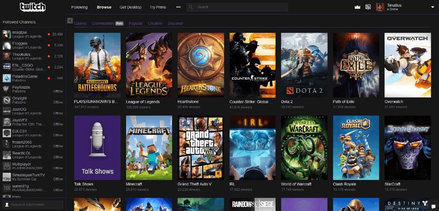
Task: Open Hearthstone box art
Action: point(201,65)
